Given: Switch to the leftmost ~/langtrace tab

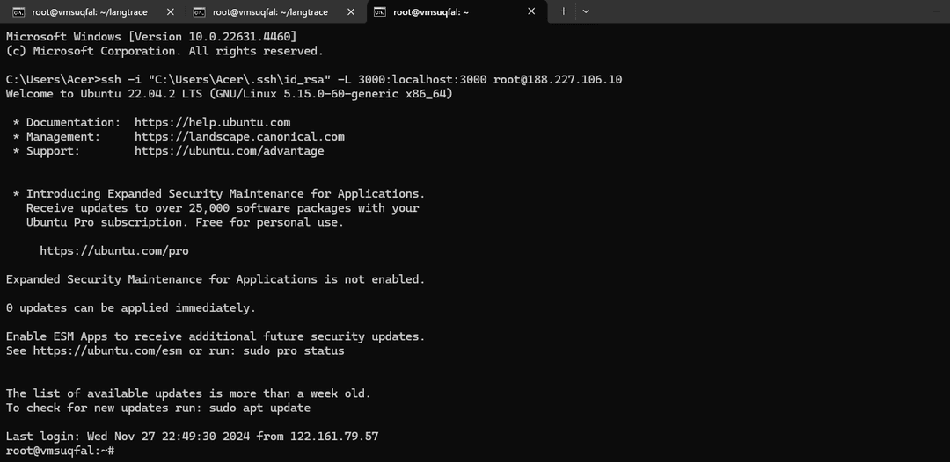Looking at the screenshot, I should pos(90,11).
